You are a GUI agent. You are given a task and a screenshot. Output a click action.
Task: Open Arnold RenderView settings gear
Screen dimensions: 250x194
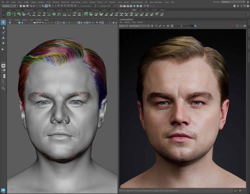(245, 26)
